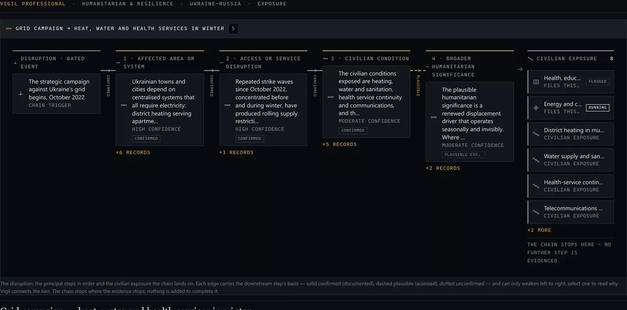627x310 pixels.
Task: Expand +2 Records under Broader Humanitarian Significance
Action: 443,168
